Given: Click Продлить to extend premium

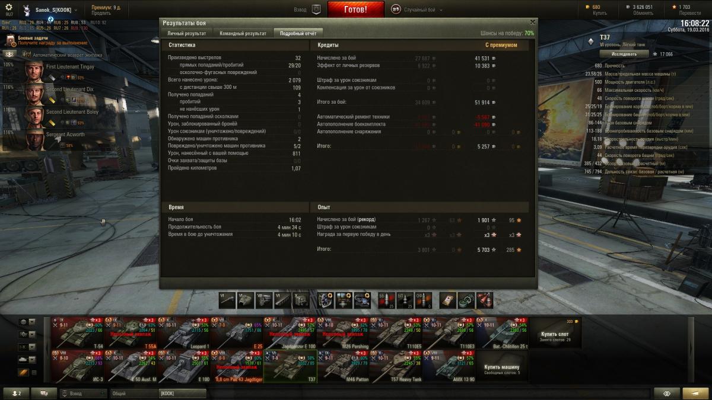Looking at the screenshot, I should coord(101,13).
